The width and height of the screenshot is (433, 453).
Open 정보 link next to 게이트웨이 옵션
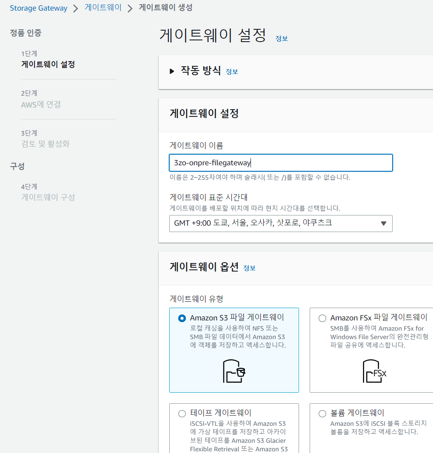click(249, 268)
